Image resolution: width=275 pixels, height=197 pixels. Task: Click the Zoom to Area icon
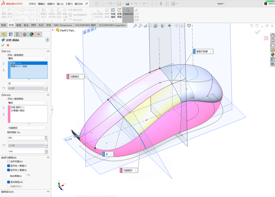click(x=140, y=26)
